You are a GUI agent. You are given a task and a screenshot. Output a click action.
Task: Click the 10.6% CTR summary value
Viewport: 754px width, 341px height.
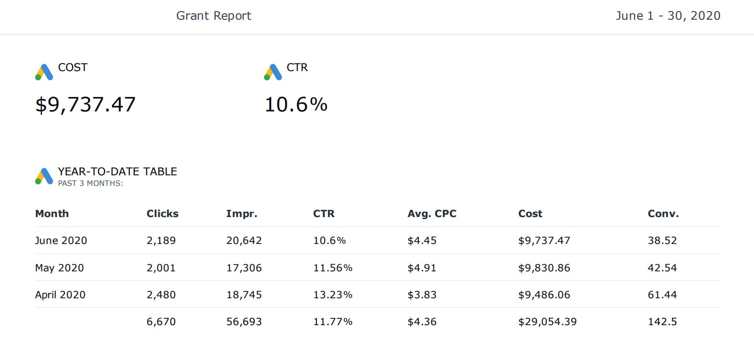click(296, 104)
